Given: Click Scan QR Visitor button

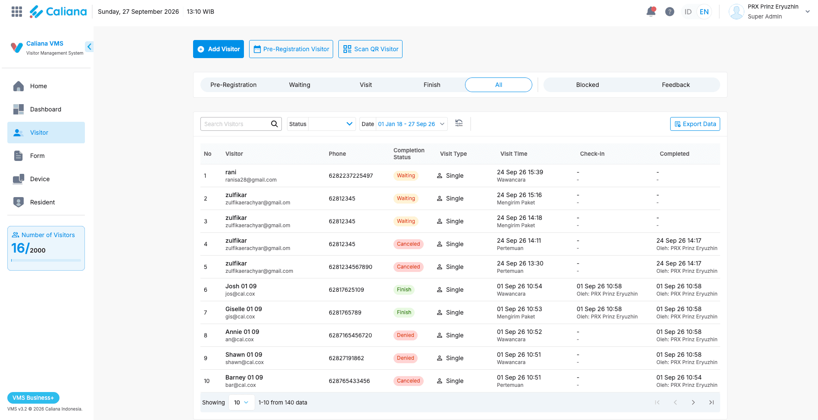Looking at the screenshot, I should (370, 49).
